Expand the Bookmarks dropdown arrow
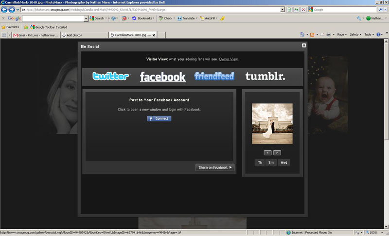The height and width of the screenshot is (236, 389). (x=154, y=18)
